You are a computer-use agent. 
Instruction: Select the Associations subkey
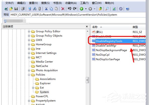[x=48, y=79]
